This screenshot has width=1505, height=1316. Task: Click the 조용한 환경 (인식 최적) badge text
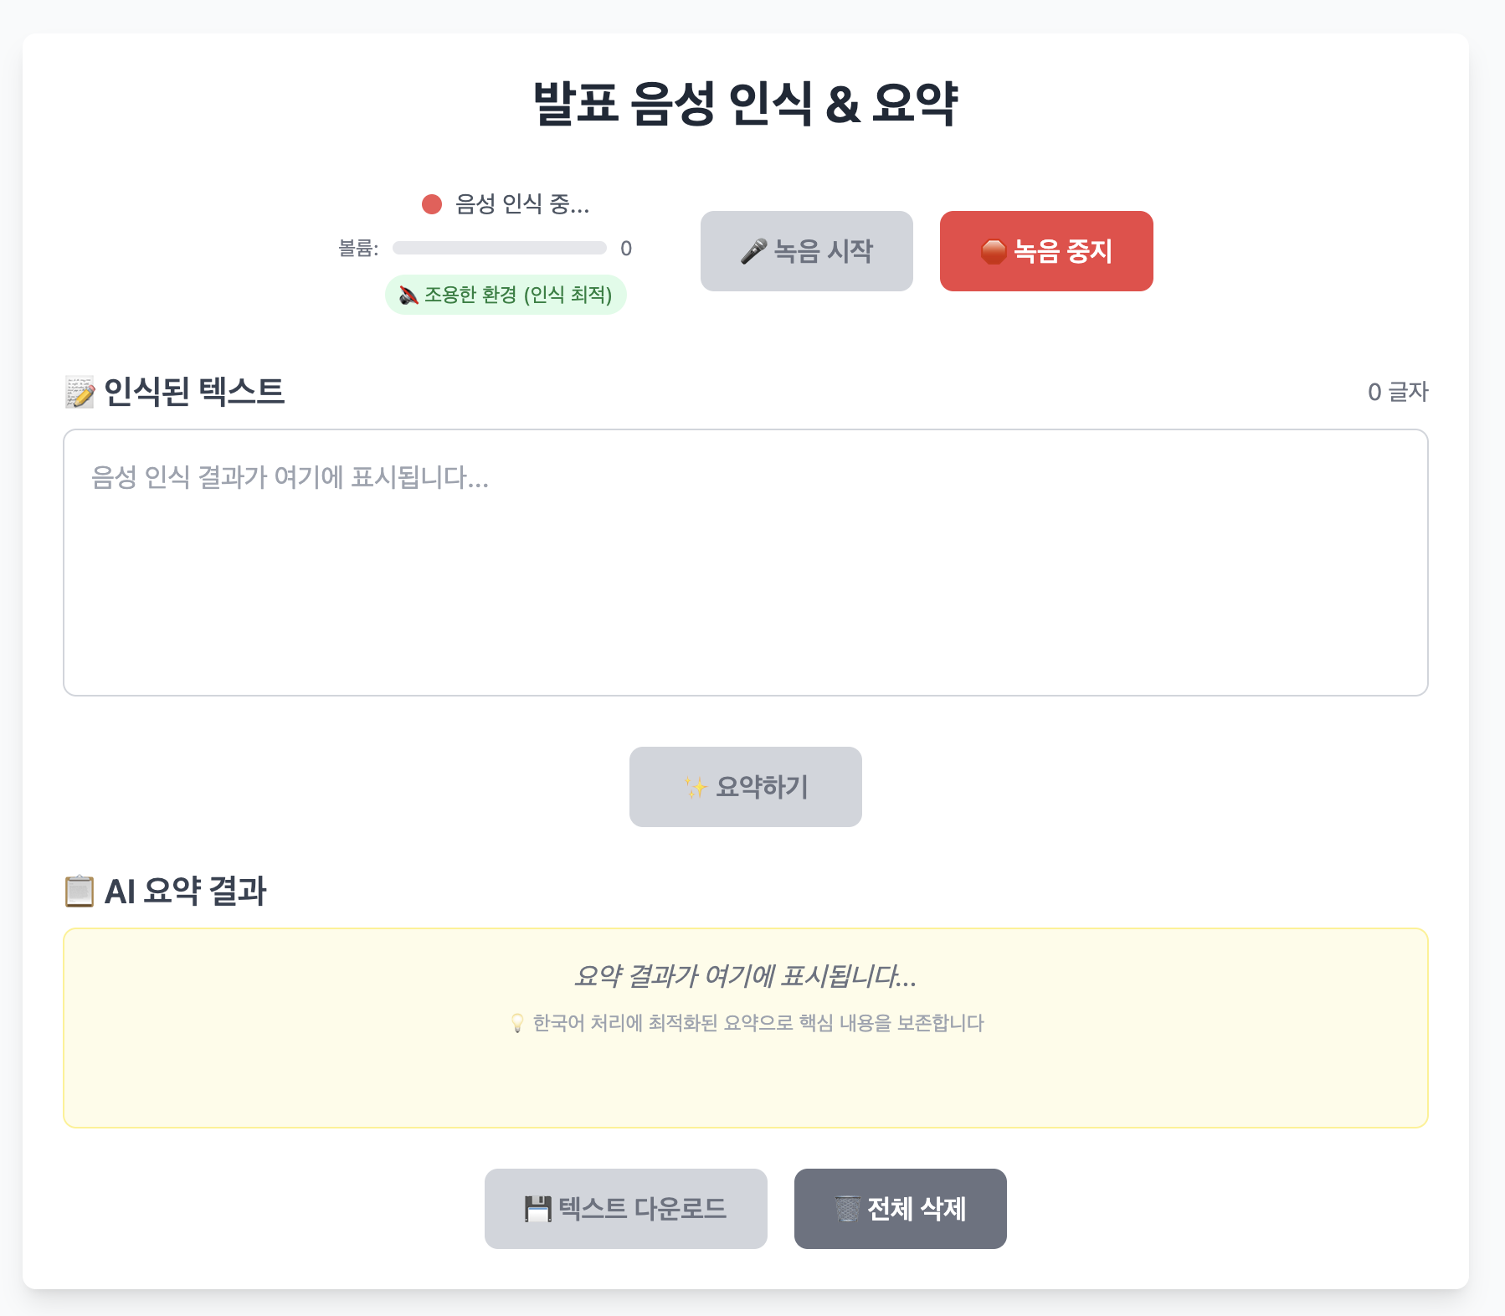[518, 295]
